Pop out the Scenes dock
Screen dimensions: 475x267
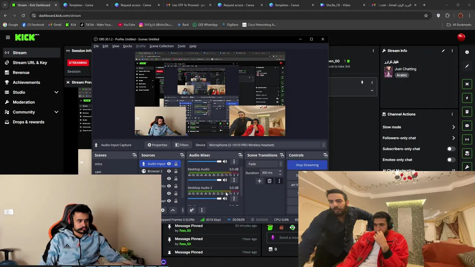pyautogui.click(x=134, y=155)
